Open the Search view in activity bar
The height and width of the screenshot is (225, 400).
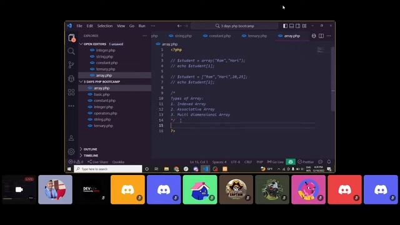(x=71, y=51)
